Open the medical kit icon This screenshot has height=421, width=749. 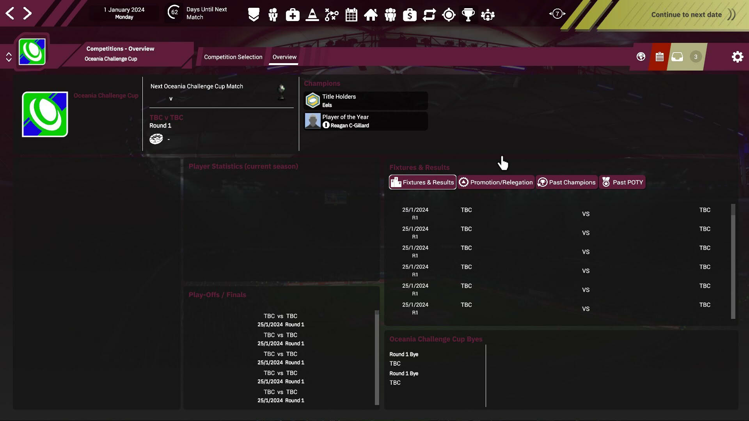(293, 15)
